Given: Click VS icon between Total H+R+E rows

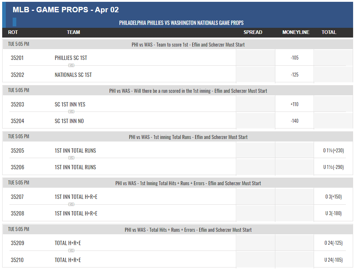Looking at the screenshot, I should click(71, 251).
